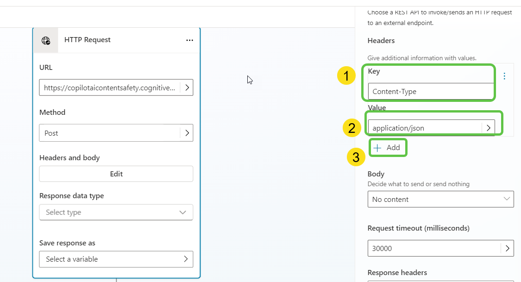The image size is (521, 282).
Task: Expand the URL field using its chevron arrow
Action: point(187,88)
